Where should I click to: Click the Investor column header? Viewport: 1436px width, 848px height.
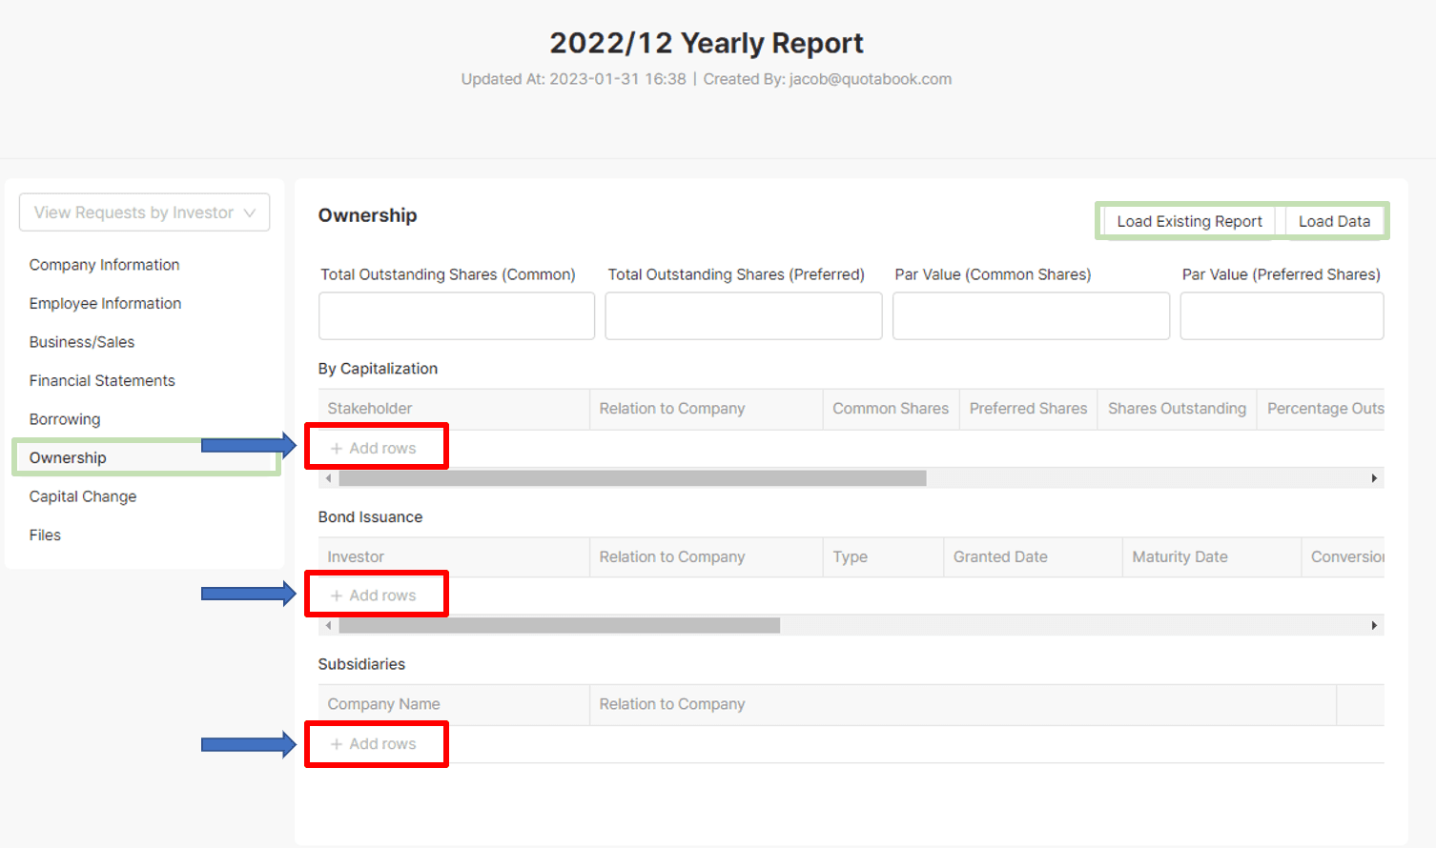[454, 557]
